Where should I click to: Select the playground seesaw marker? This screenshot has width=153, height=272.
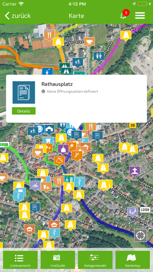(x=133, y=212)
